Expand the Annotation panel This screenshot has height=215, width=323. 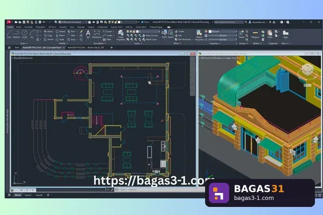100,44
